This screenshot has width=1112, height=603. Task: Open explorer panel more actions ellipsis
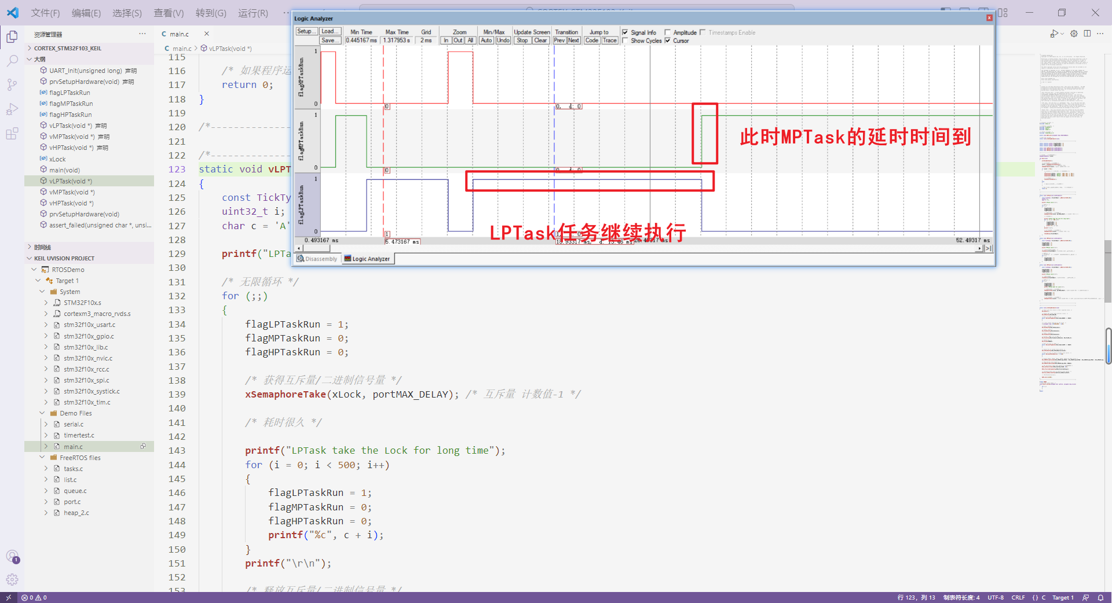click(142, 34)
